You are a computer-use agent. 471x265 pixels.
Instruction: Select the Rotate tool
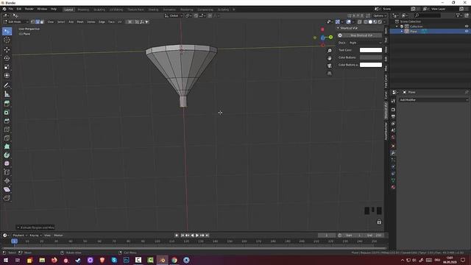pyautogui.click(x=7, y=58)
